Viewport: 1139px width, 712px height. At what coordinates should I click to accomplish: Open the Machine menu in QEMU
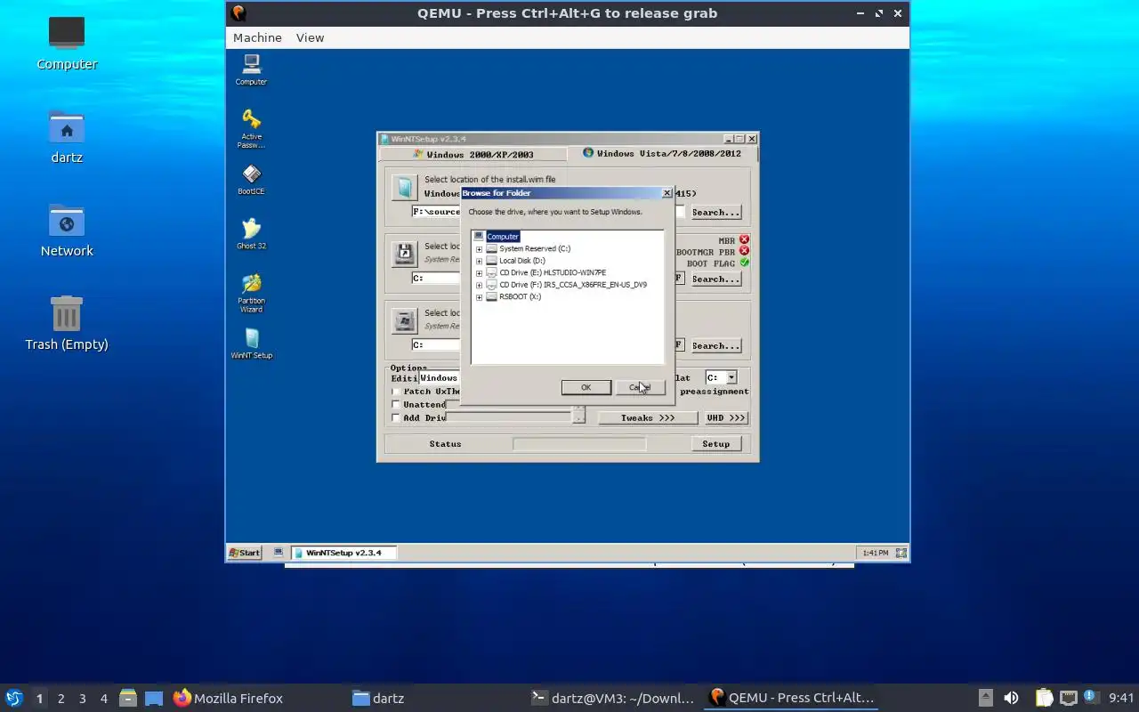coord(257,37)
